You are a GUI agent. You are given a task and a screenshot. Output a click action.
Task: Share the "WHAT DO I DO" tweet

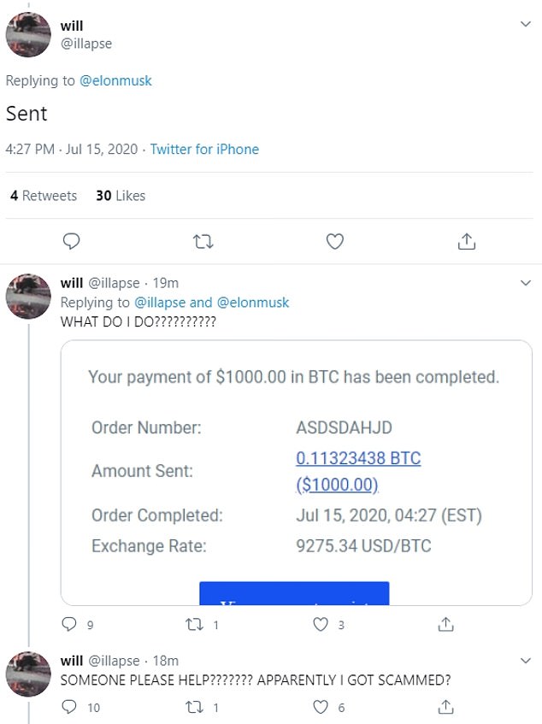[x=445, y=625]
